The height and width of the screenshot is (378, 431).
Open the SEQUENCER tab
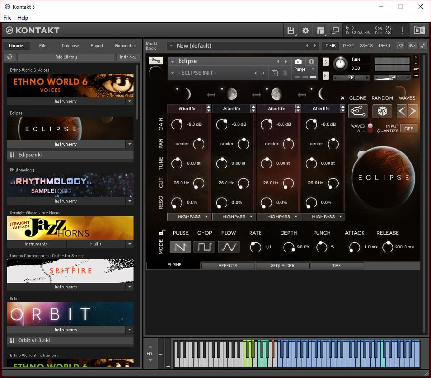[x=282, y=266]
